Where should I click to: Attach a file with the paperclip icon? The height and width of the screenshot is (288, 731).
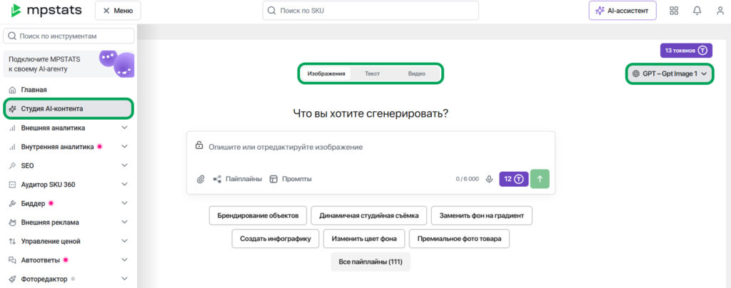click(201, 179)
